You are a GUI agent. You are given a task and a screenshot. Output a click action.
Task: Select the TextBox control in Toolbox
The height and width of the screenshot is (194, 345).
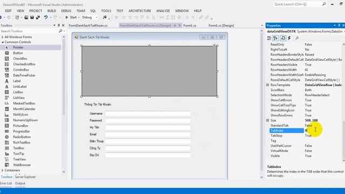coord(19,148)
